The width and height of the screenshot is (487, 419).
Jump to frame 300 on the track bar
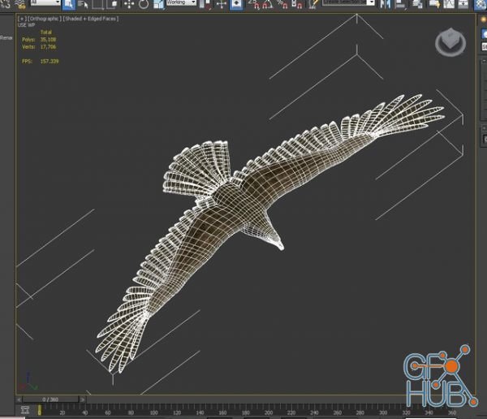(x=383, y=413)
